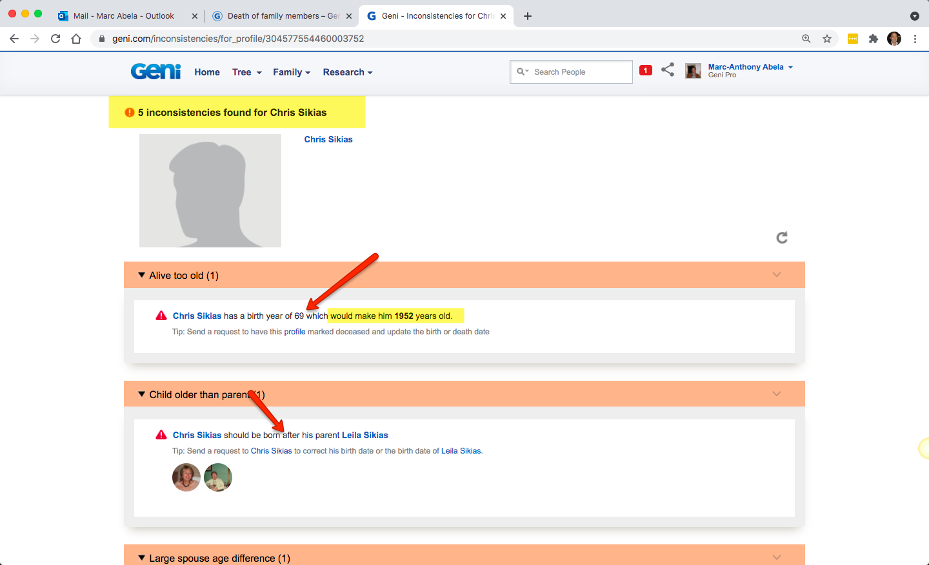Bookmark this page with star icon
Image resolution: width=929 pixels, height=565 pixels.
[x=827, y=39]
